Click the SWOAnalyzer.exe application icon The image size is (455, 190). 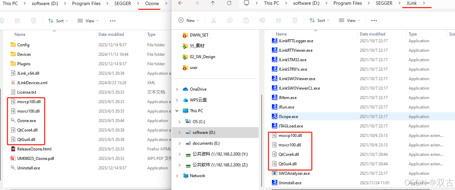[275, 173]
